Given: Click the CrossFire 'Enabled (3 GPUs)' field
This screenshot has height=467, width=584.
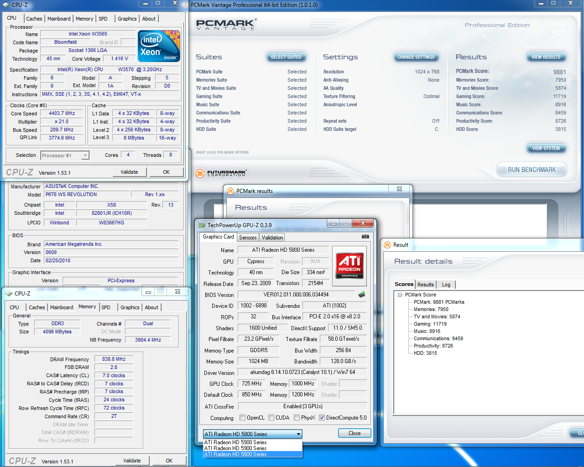Looking at the screenshot, I should coord(302,406).
